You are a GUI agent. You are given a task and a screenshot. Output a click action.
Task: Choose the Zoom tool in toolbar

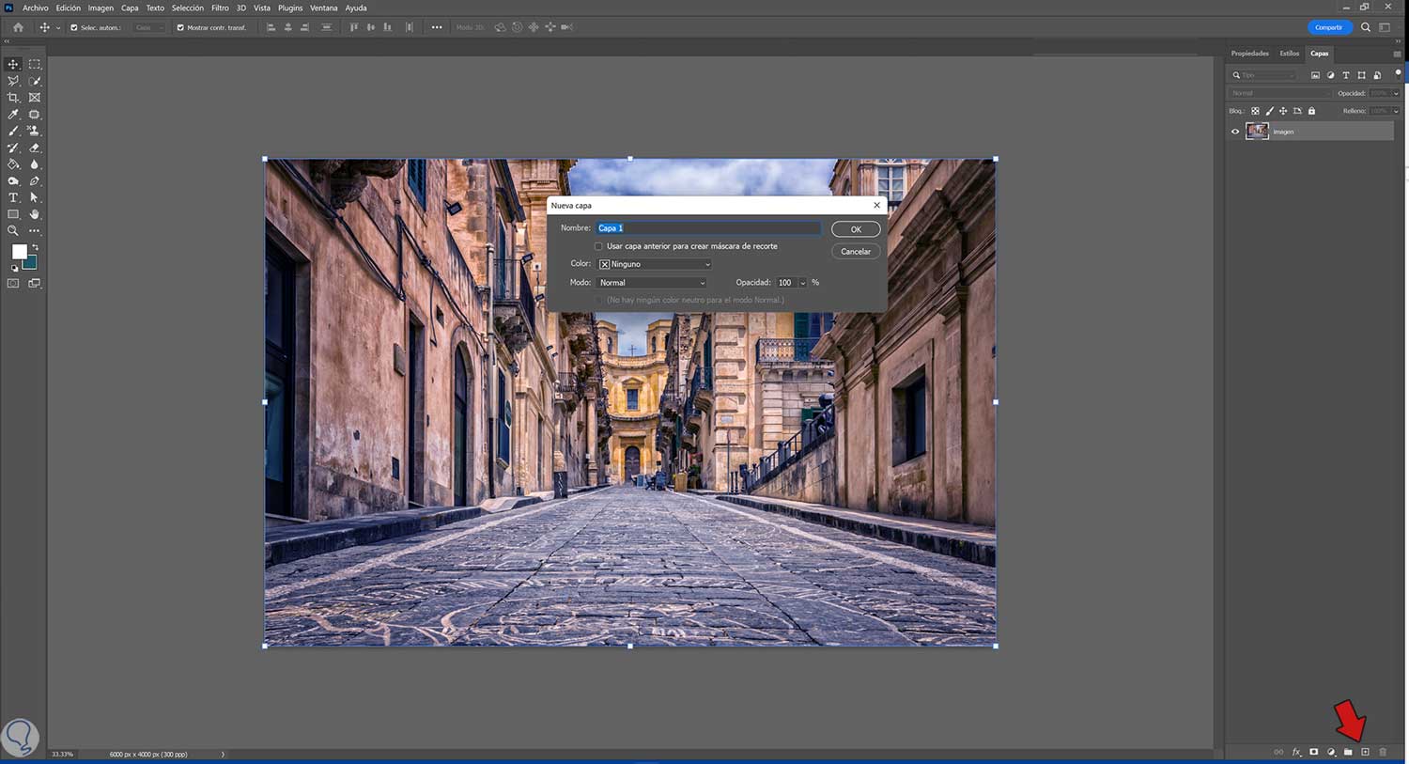click(x=13, y=231)
